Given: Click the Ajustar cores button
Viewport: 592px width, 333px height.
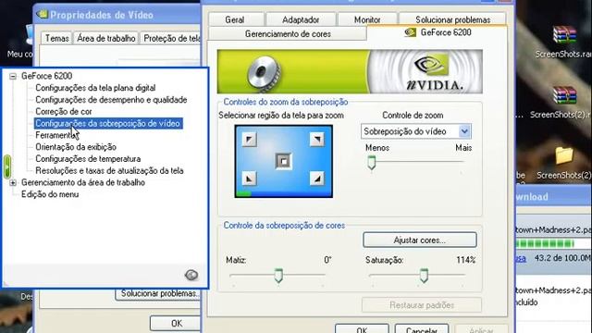Looking at the screenshot, I should (420, 240).
